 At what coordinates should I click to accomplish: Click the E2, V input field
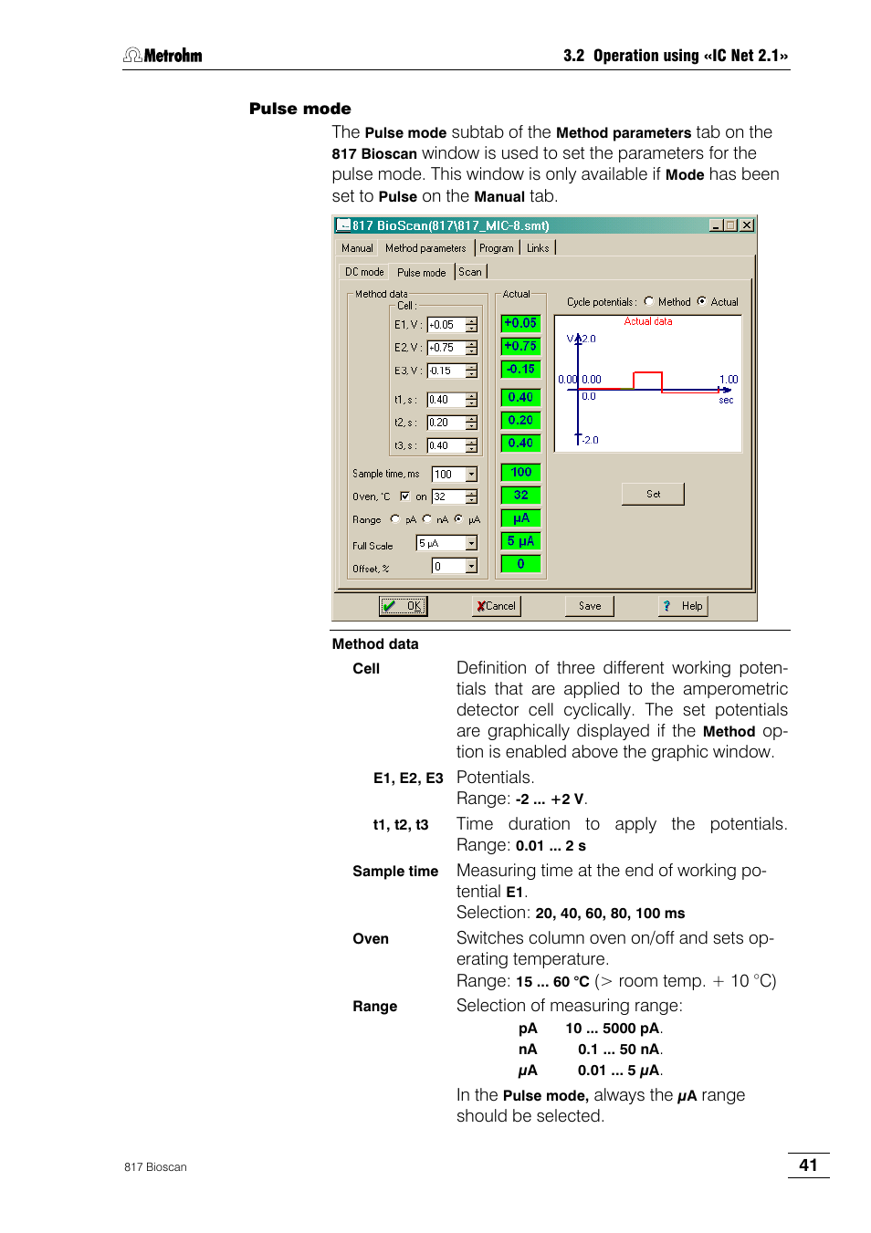coord(446,348)
